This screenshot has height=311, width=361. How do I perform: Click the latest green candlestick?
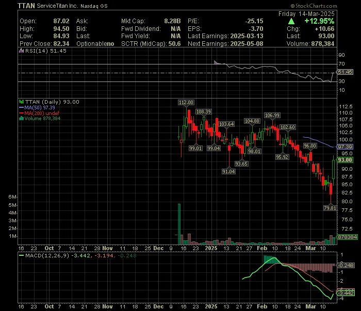coord(333,169)
